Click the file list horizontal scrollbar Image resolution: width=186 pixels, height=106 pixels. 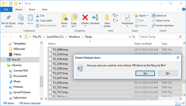click(x=103, y=99)
